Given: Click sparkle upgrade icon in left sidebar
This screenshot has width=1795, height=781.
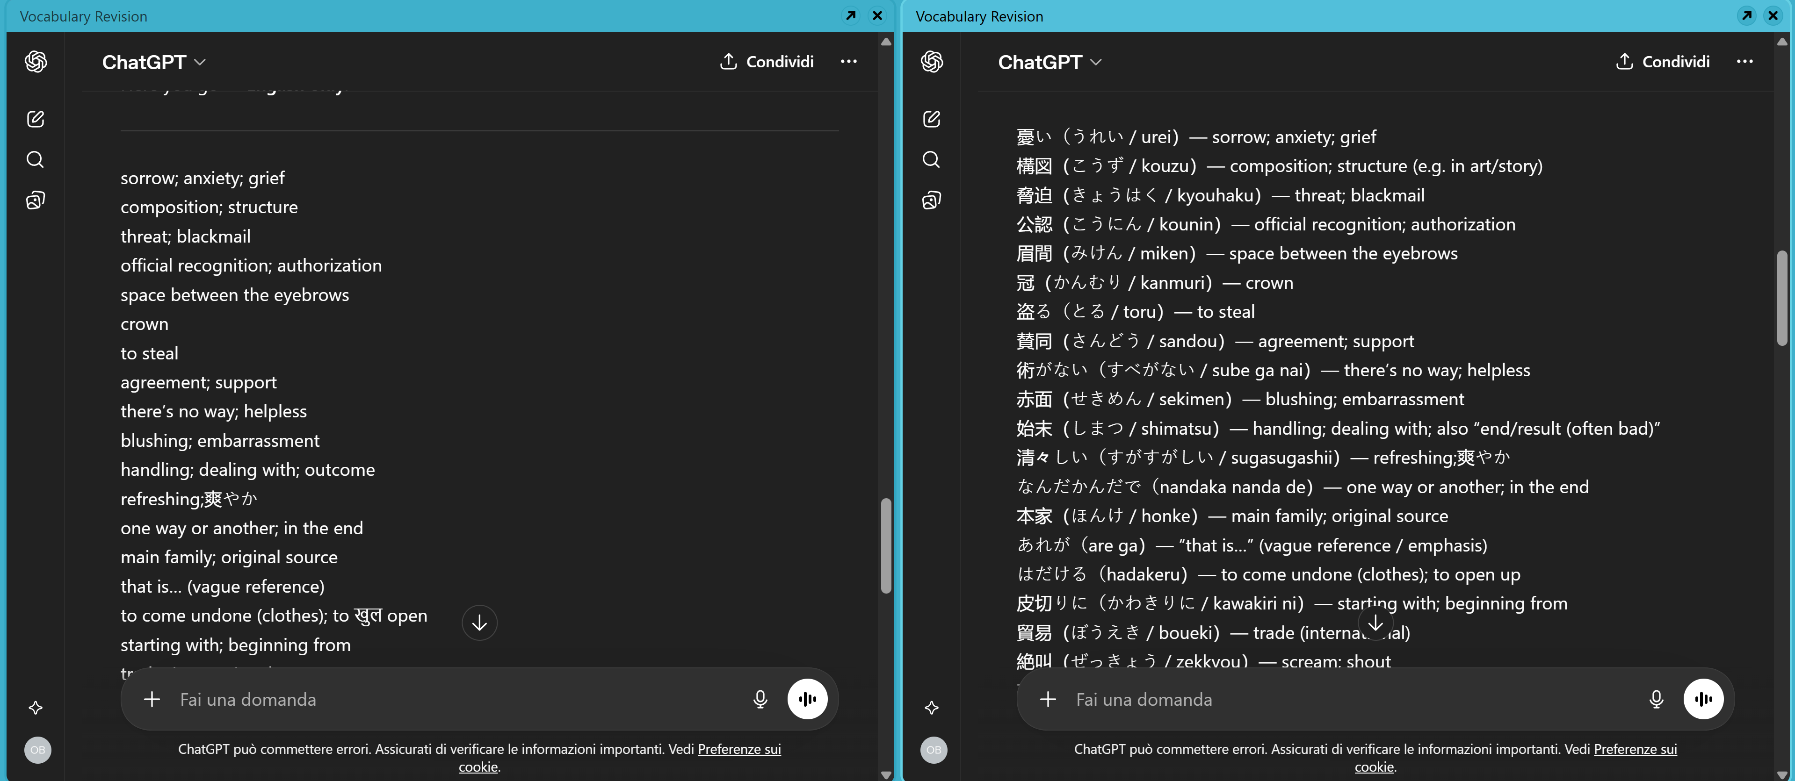Looking at the screenshot, I should (x=36, y=708).
